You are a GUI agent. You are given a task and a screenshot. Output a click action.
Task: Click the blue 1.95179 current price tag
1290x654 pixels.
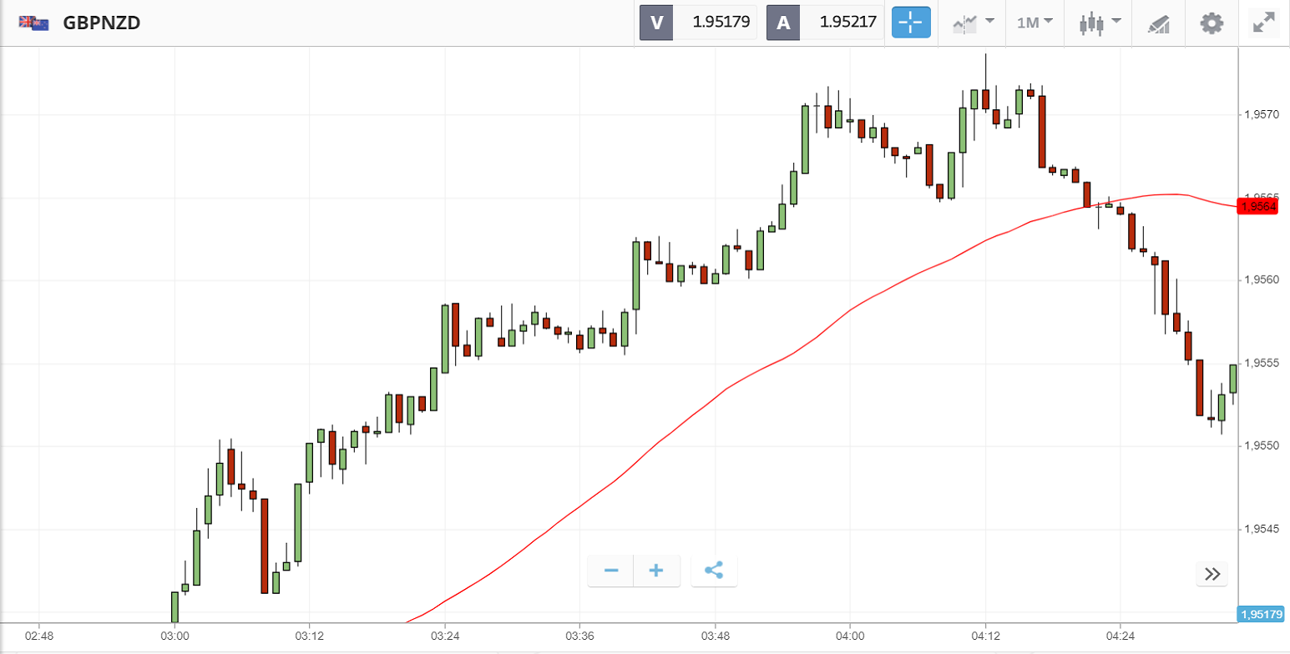click(x=1261, y=615)
